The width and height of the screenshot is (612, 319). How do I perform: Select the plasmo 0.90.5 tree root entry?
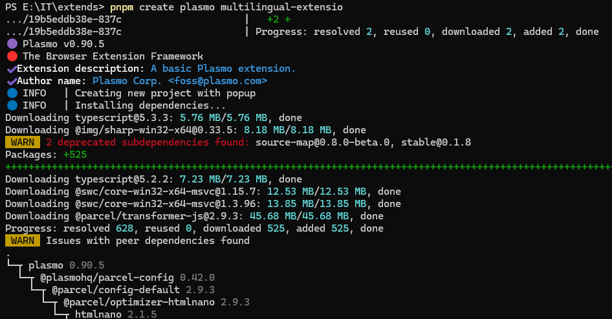coord(66,265)
